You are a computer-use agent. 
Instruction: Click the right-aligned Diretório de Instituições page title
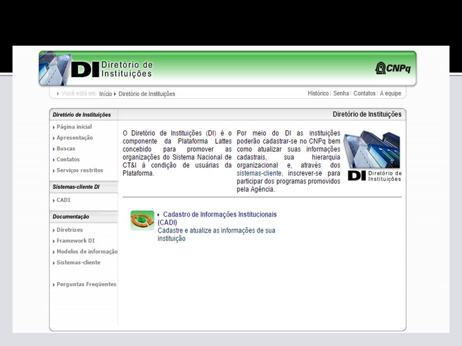[367, 114]
